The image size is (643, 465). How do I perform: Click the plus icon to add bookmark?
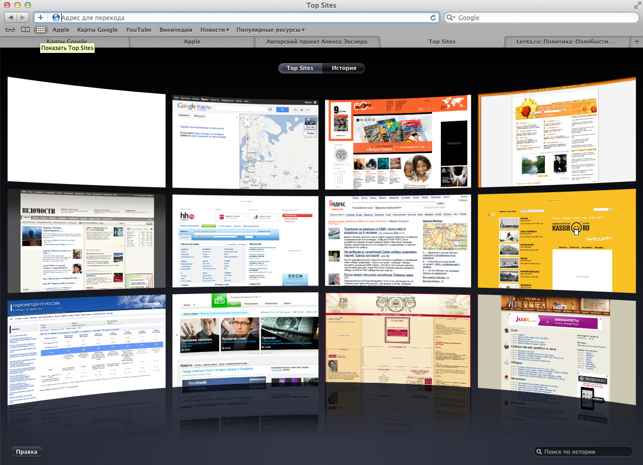(41, 17)
